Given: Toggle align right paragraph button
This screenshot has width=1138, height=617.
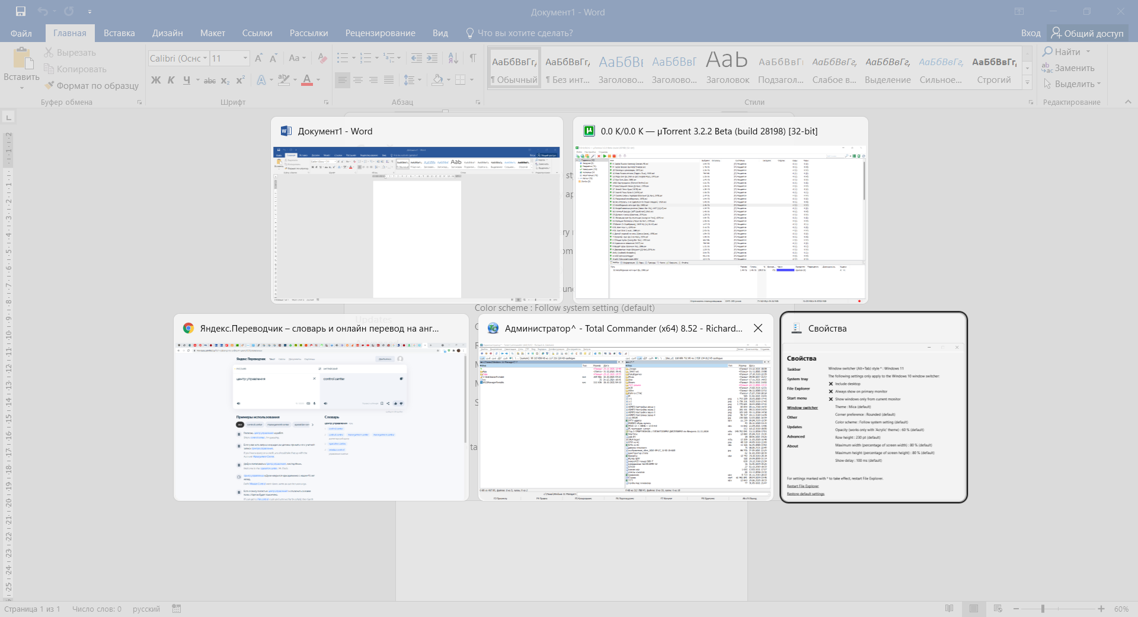Looking at the screenshot, I should (x=373, y=80).
